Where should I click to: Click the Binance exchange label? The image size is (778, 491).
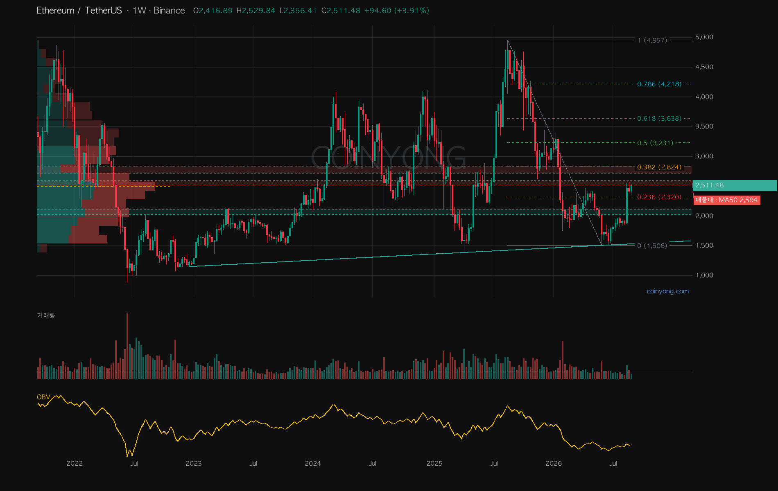click(x=169, y=11)
